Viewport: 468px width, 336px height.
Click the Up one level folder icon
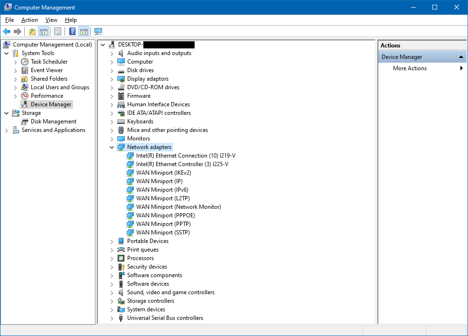click(32, 31)
